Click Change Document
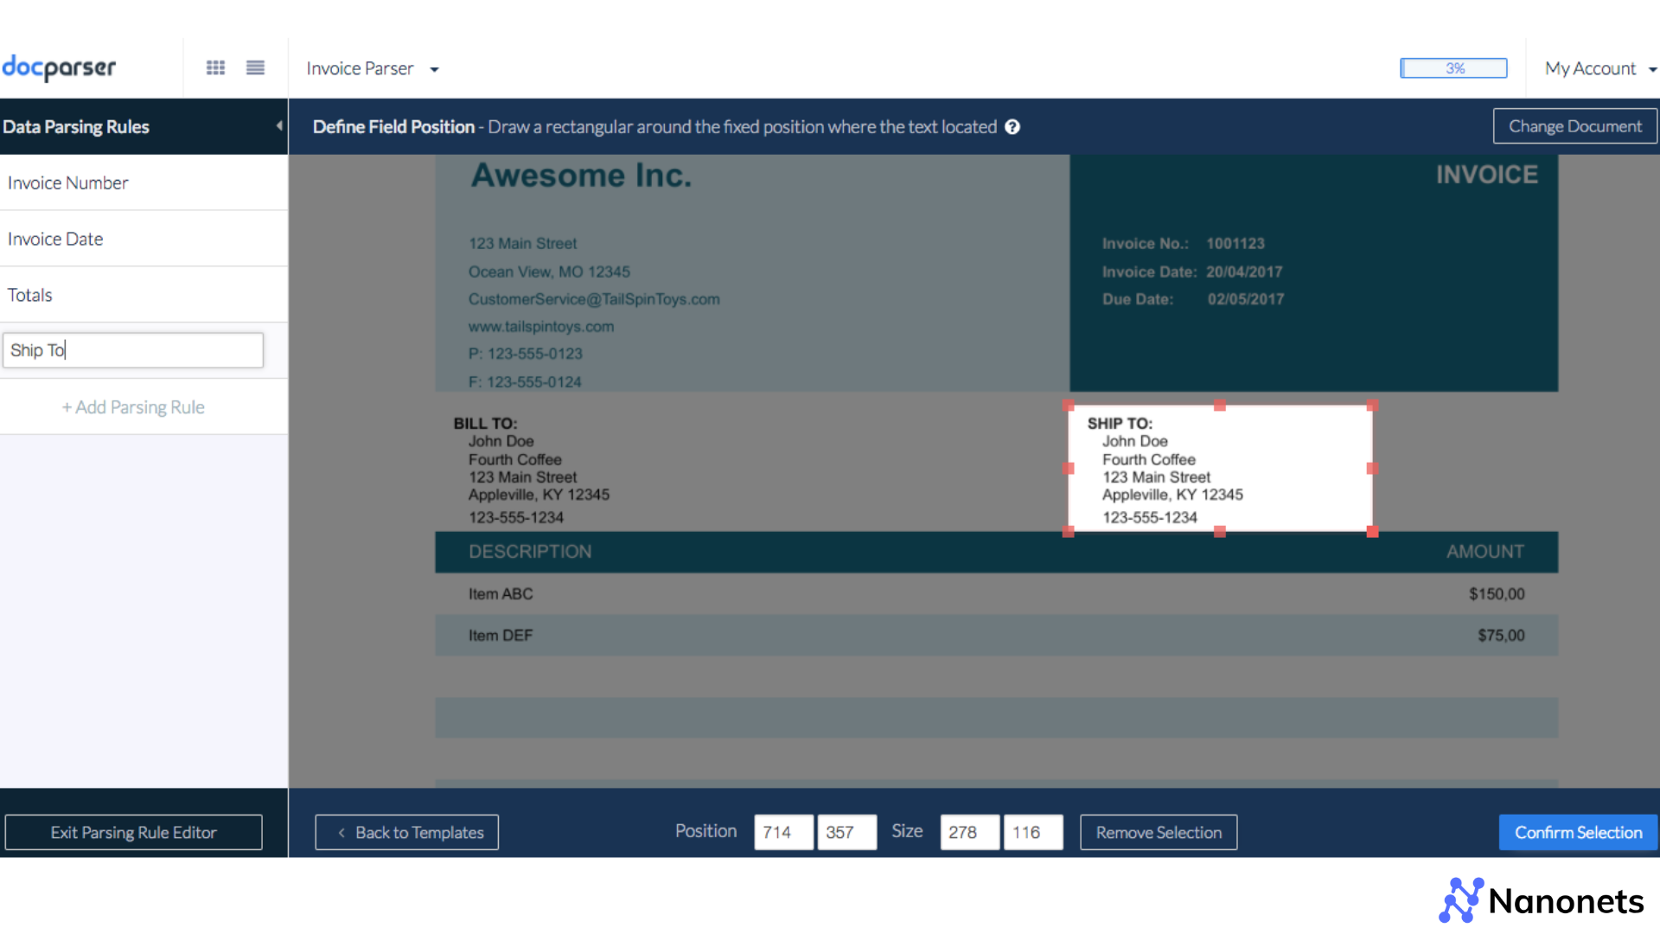 click(1574, 125)
